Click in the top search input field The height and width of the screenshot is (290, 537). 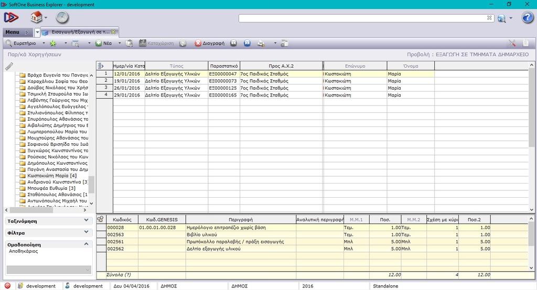click(x=362, y=18)
